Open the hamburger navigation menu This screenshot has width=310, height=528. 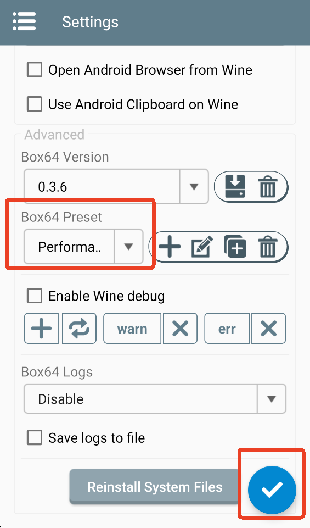pyautogui.click(x=24, y=21)
